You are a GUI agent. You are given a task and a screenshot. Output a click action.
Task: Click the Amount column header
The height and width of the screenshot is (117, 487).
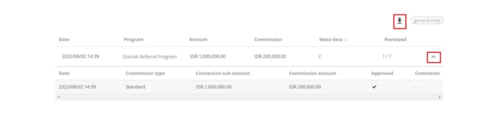(x=198, y=40)
